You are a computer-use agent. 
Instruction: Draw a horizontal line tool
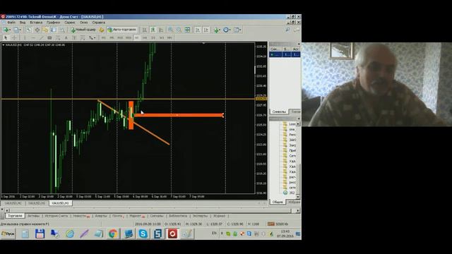pos(33,37)
